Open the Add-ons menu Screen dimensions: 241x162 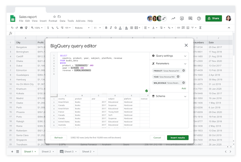click(81, 21)
